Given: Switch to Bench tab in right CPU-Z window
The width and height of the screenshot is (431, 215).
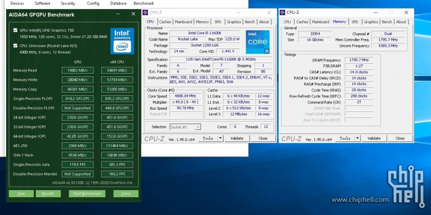Looking at the screenshot, I should click(387, 22).
